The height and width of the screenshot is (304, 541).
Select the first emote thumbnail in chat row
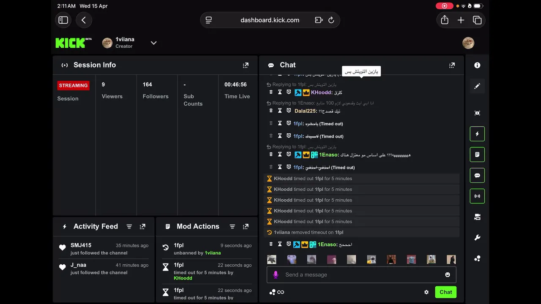click(272, 259)
